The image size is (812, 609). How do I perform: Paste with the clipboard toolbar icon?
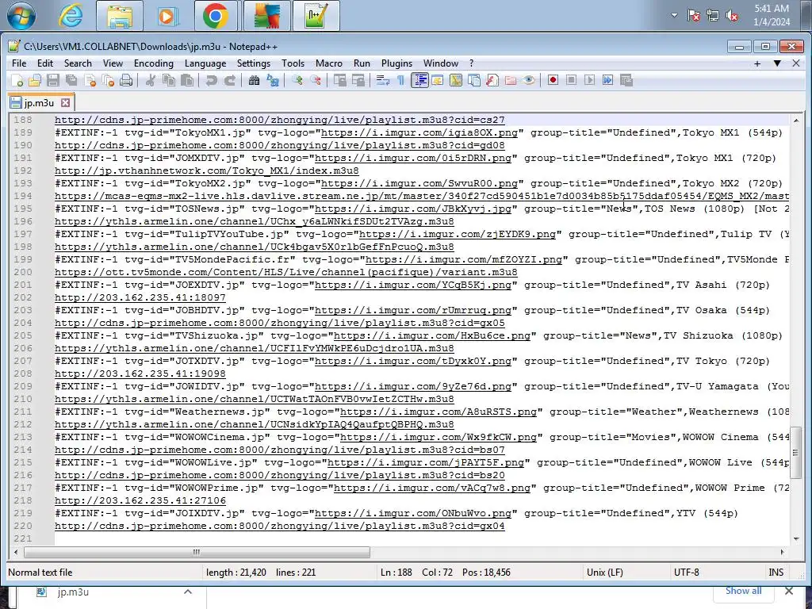[x=187, y=80]
